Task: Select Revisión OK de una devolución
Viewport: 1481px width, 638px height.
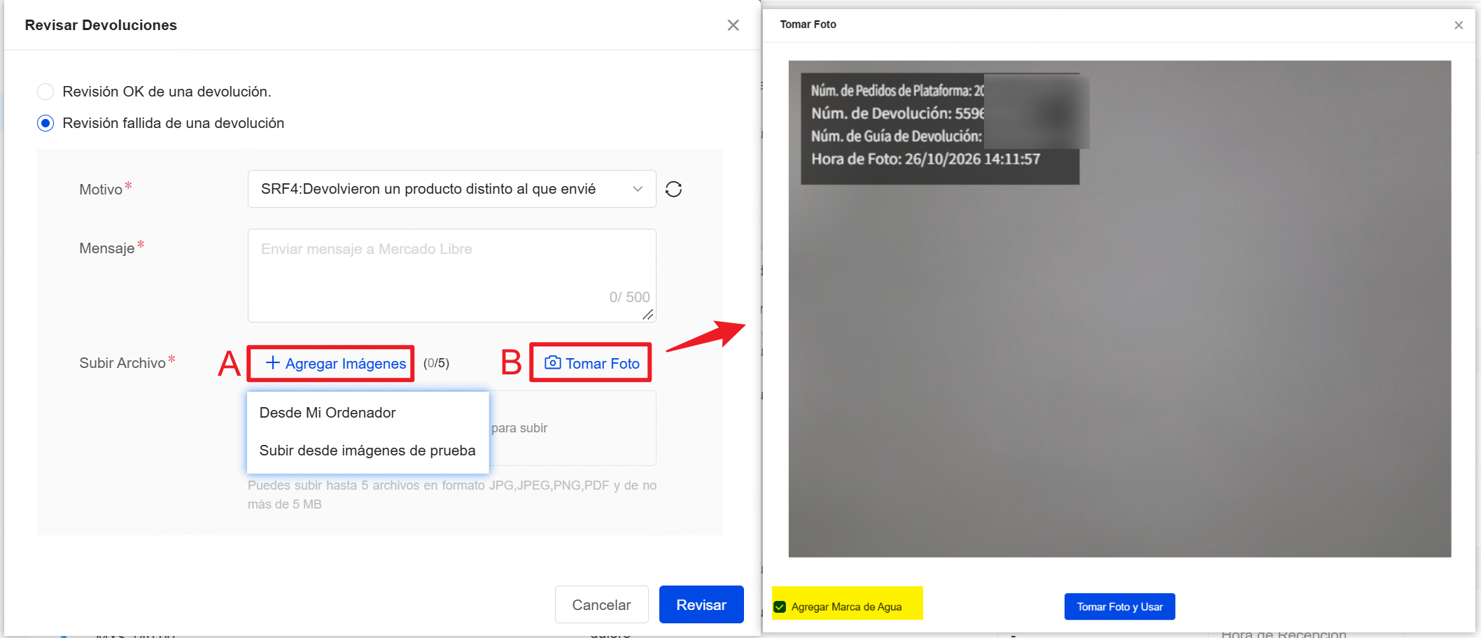Action: (x=45, y=92)
